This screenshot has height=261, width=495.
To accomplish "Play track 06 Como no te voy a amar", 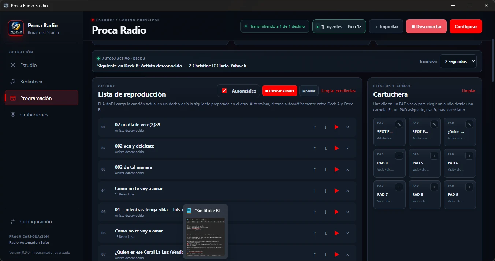I will tap(336, 233).
